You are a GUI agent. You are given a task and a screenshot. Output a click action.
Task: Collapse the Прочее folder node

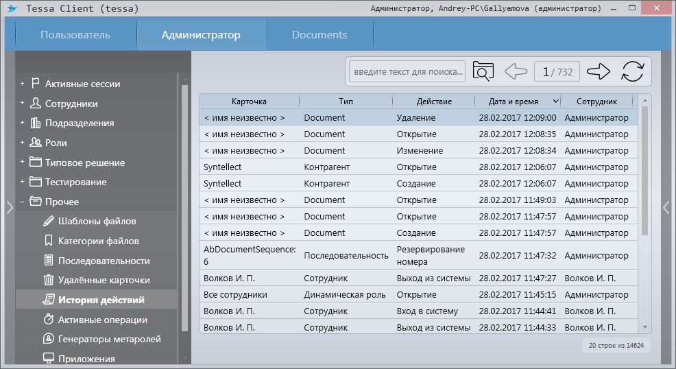tap(22, 202)
